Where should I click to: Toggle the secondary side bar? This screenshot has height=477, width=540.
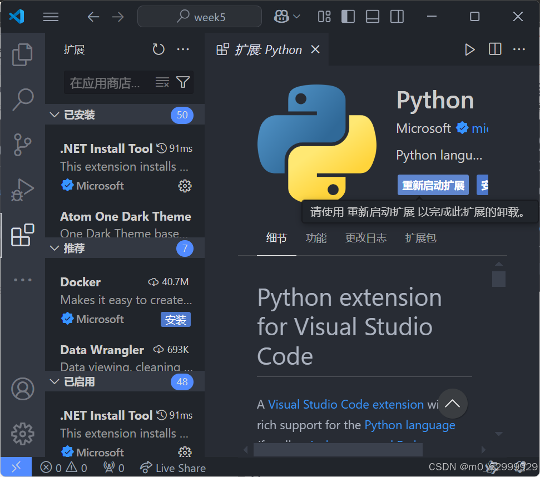tap(397, 17)
